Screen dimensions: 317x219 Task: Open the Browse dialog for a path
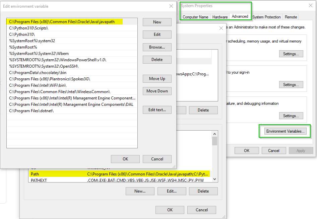coord(157,47)
